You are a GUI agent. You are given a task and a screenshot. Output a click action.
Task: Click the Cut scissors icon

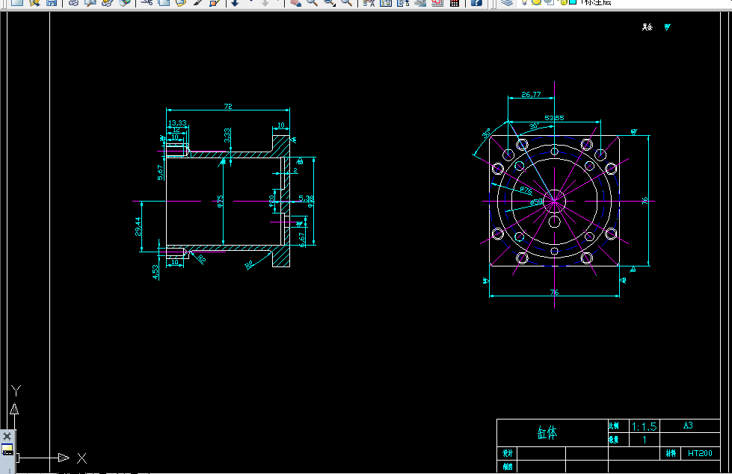click(x=147, y=2)
